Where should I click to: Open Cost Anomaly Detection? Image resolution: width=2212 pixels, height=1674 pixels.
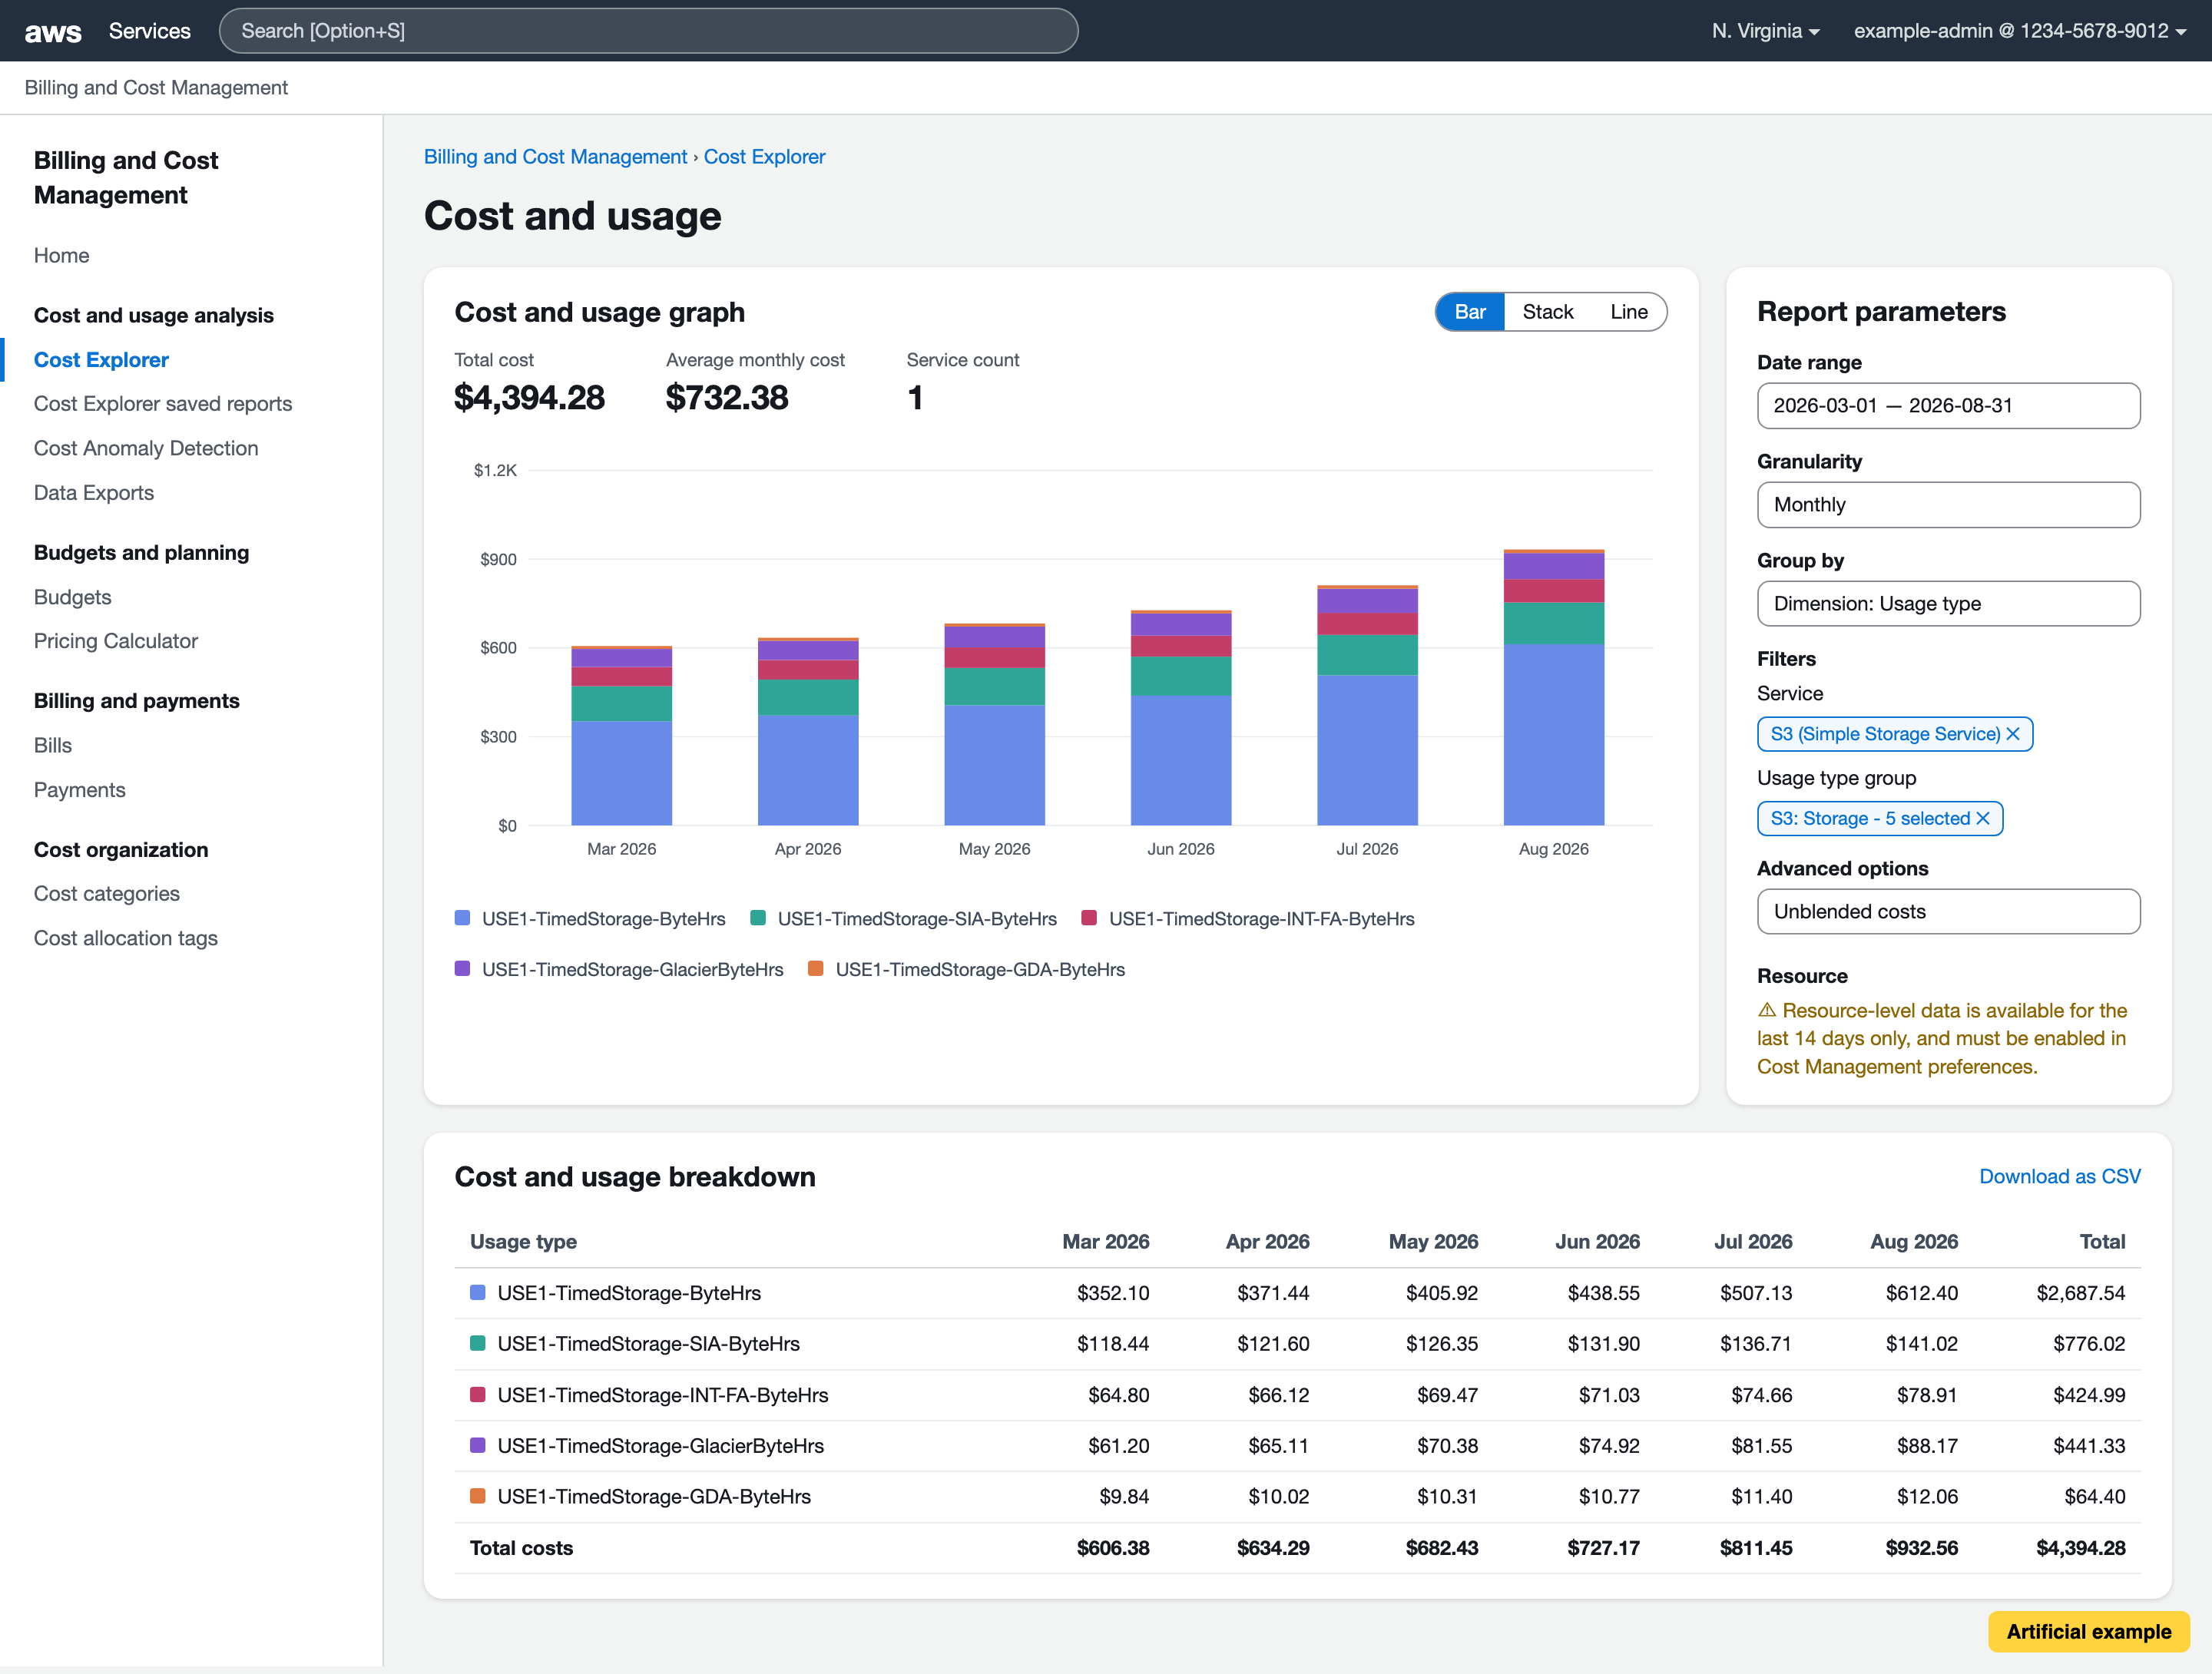[x=146, y=448]
